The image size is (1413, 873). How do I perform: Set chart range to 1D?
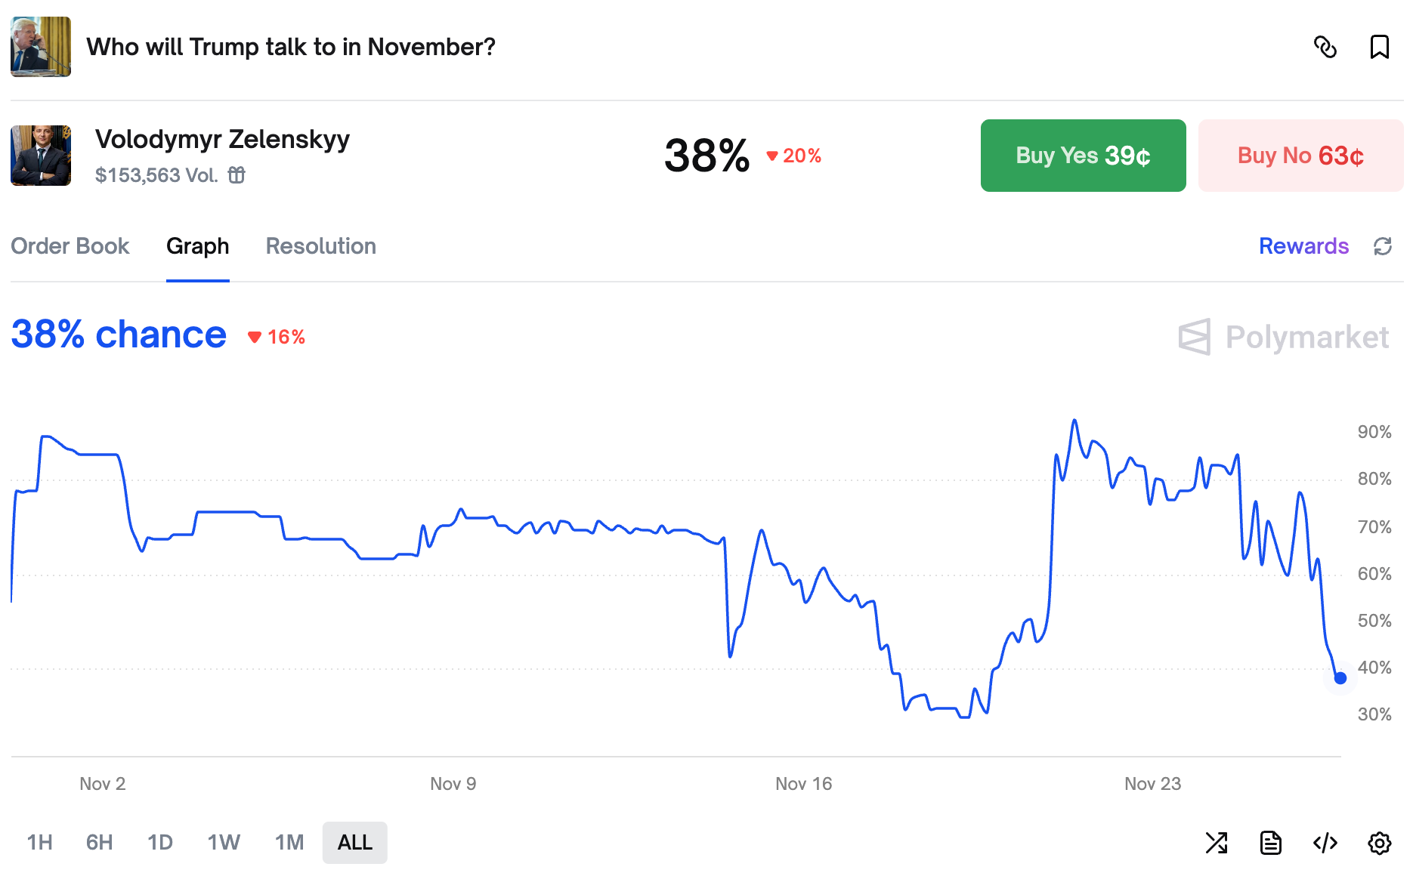coord(160,842)
